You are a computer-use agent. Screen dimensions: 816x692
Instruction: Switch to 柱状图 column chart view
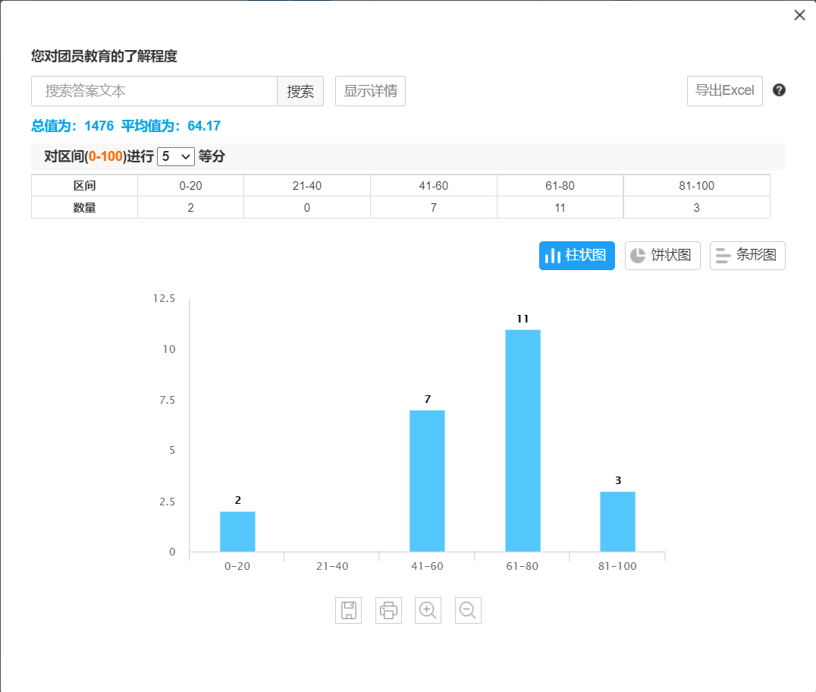tap(576, 256)
